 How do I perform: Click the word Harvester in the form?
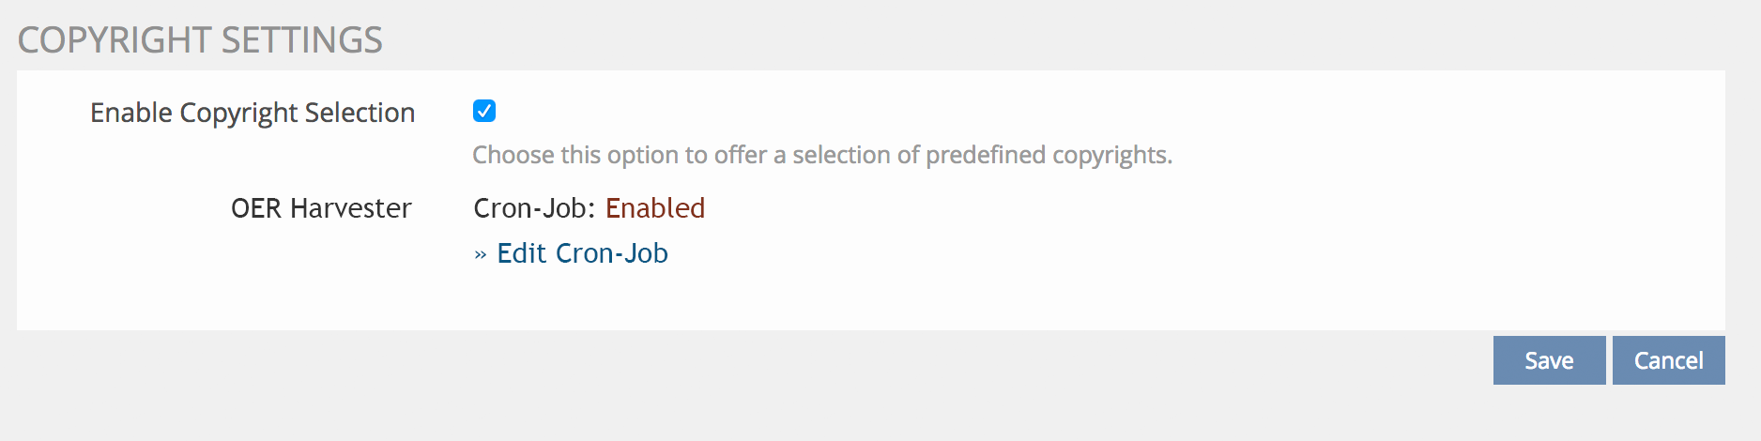[351, 208]
